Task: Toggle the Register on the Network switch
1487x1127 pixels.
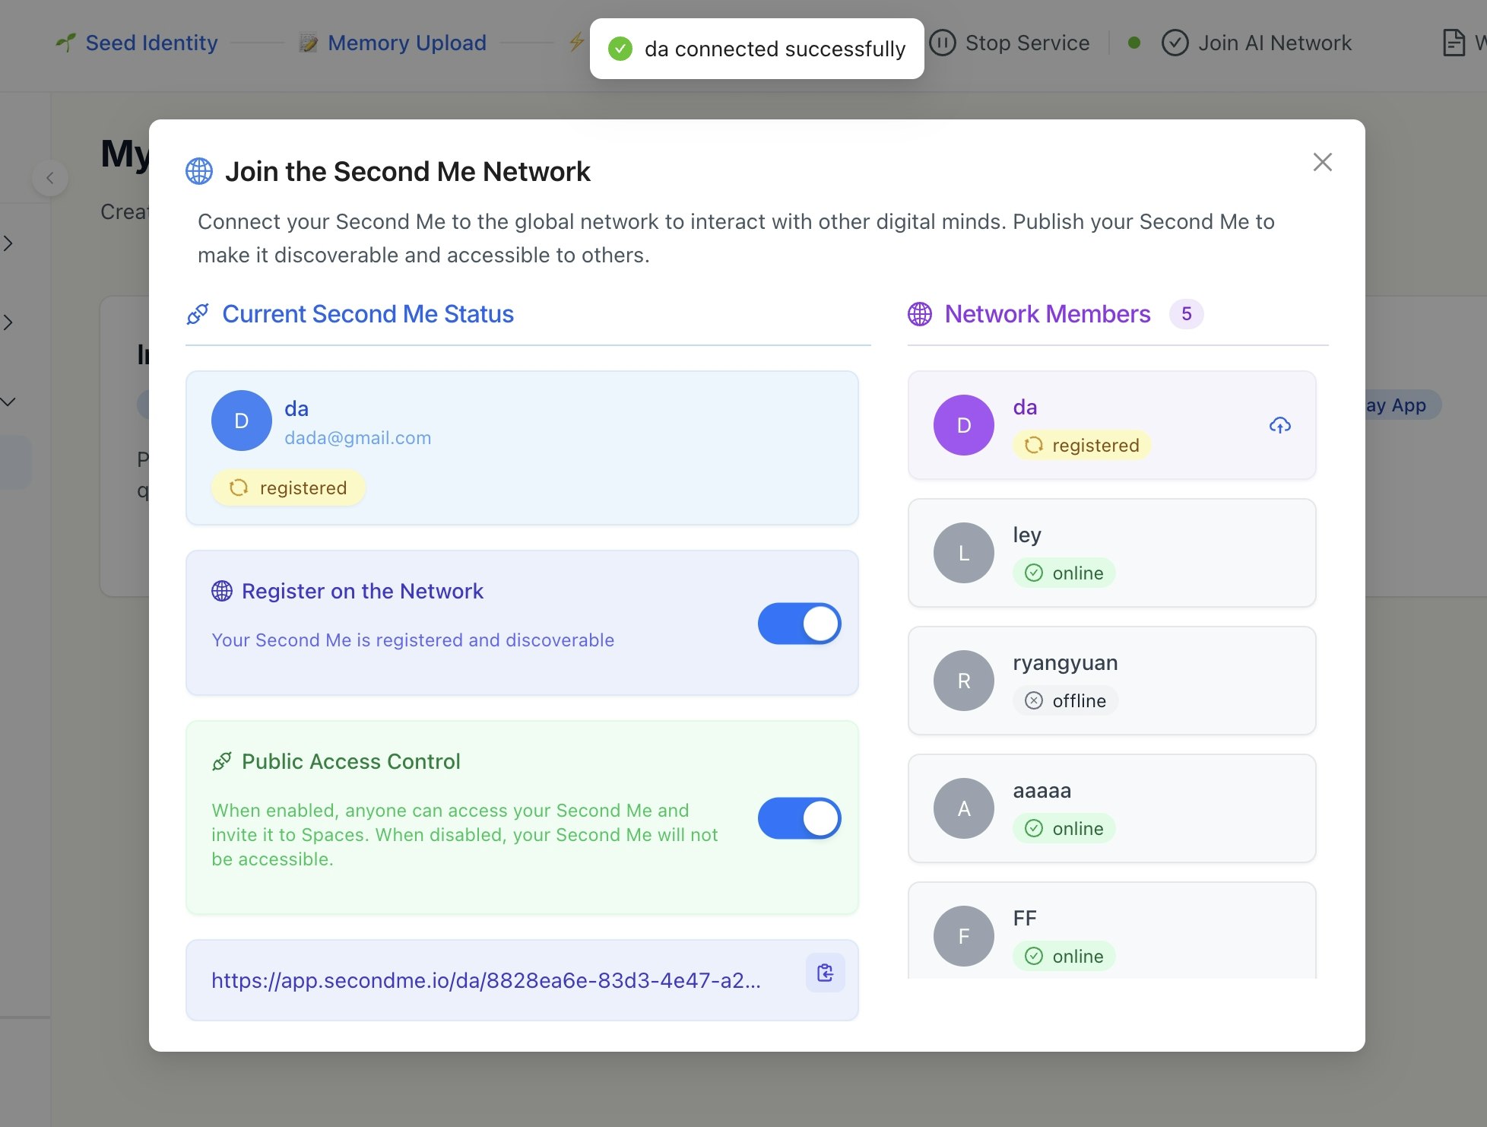Action: click(799, 624)
